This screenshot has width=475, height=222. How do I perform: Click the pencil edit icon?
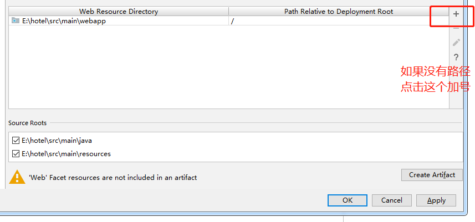(456, 42)
